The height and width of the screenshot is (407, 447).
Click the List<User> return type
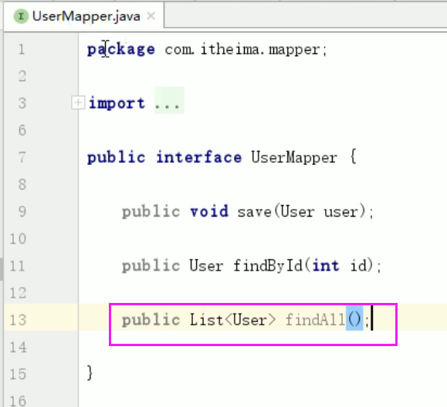pos(232,320)
